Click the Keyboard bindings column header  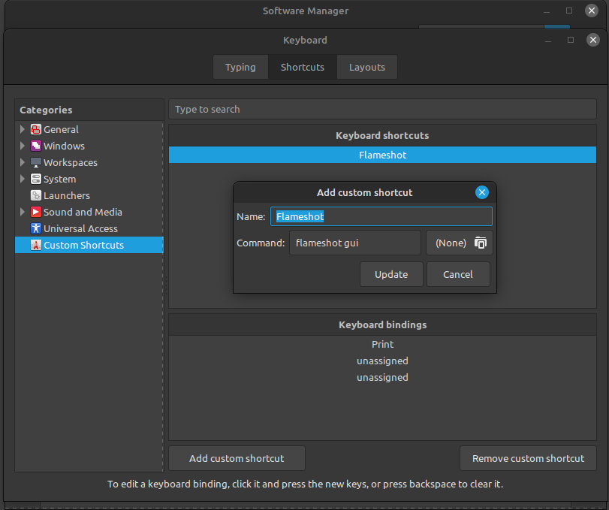click(x=382, y=324)
